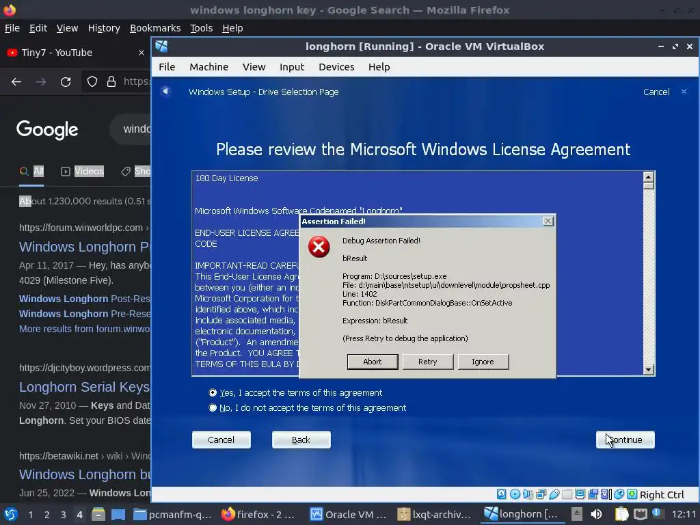The image size is (700, 525).
Task: Open the display indicator in the VirtualBox status bar
Action: 580,494
